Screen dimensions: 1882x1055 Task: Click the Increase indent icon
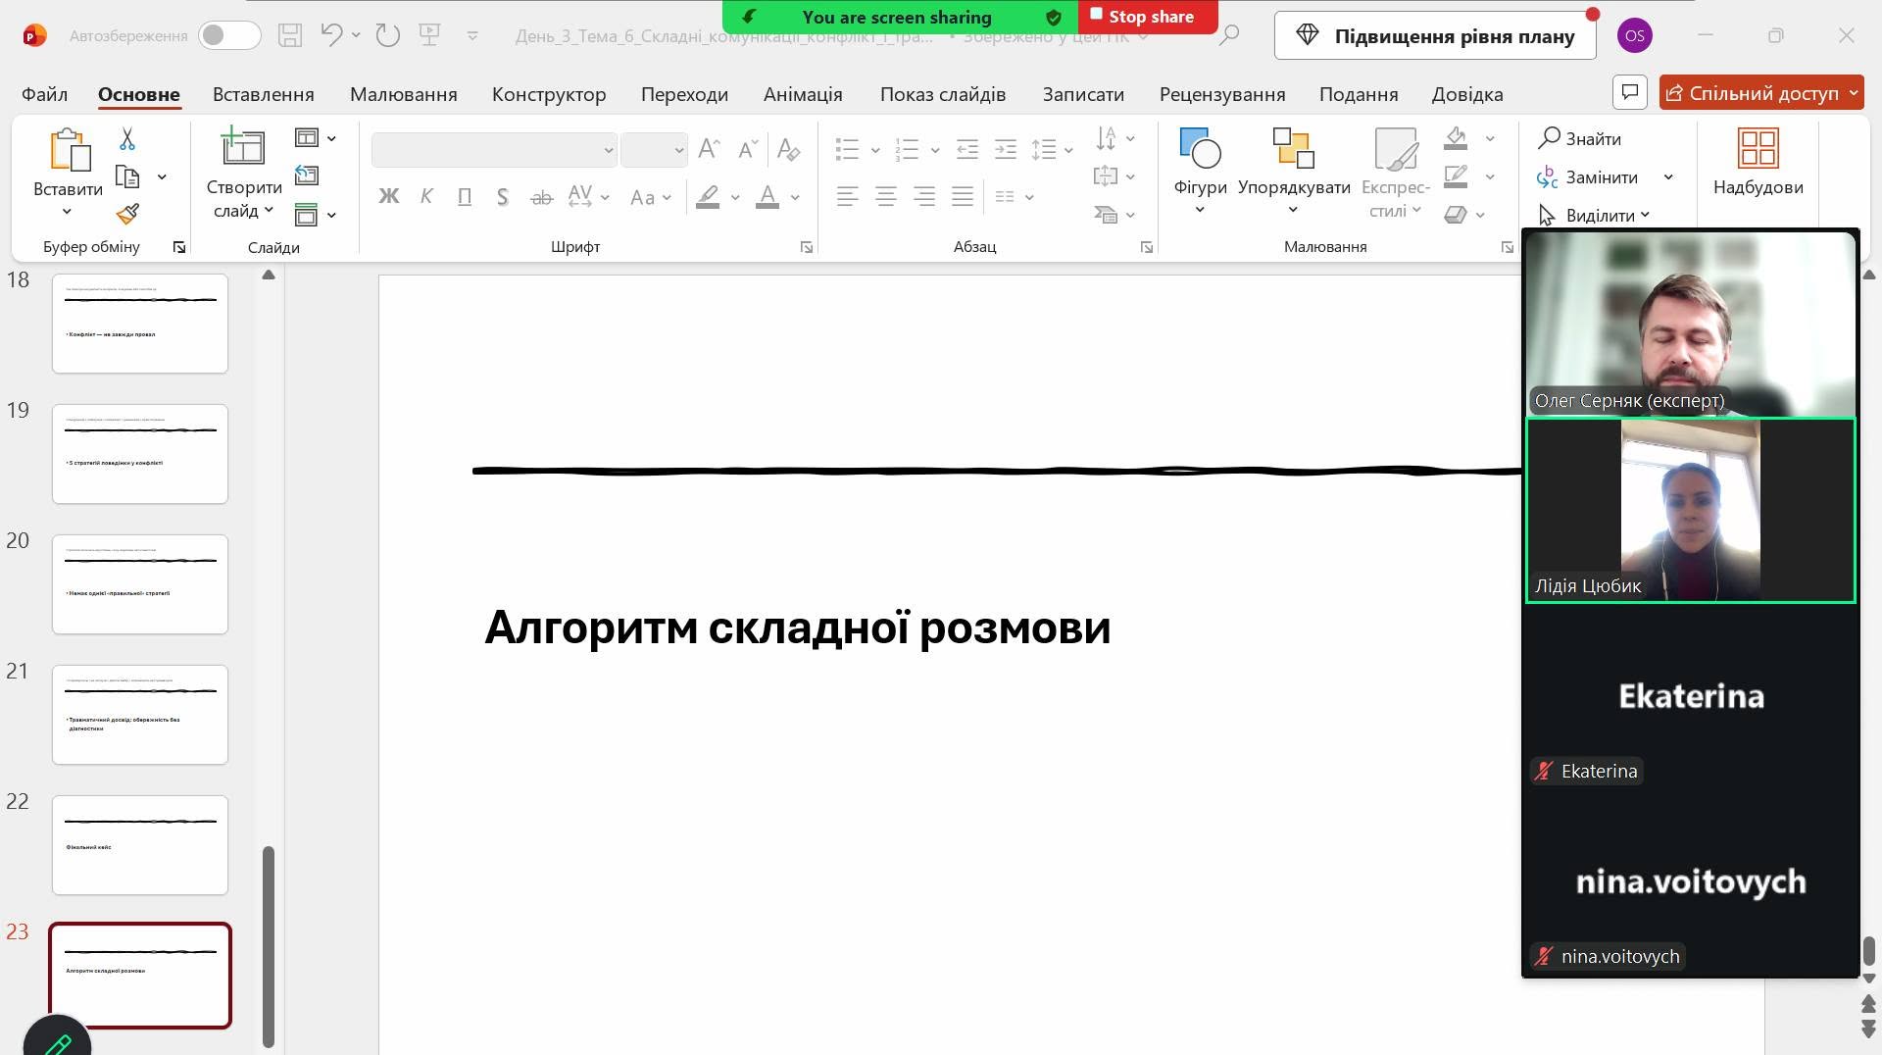pyautogui.click(x=1006, y=149)
